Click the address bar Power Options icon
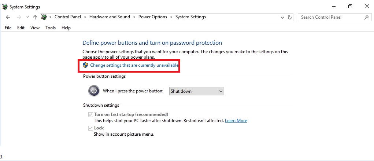The image size is (374, 161). point(44,17)
